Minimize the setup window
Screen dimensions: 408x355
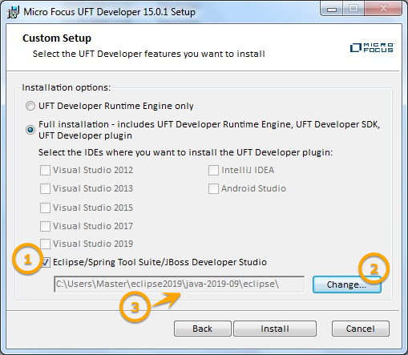tap(332, 9)
